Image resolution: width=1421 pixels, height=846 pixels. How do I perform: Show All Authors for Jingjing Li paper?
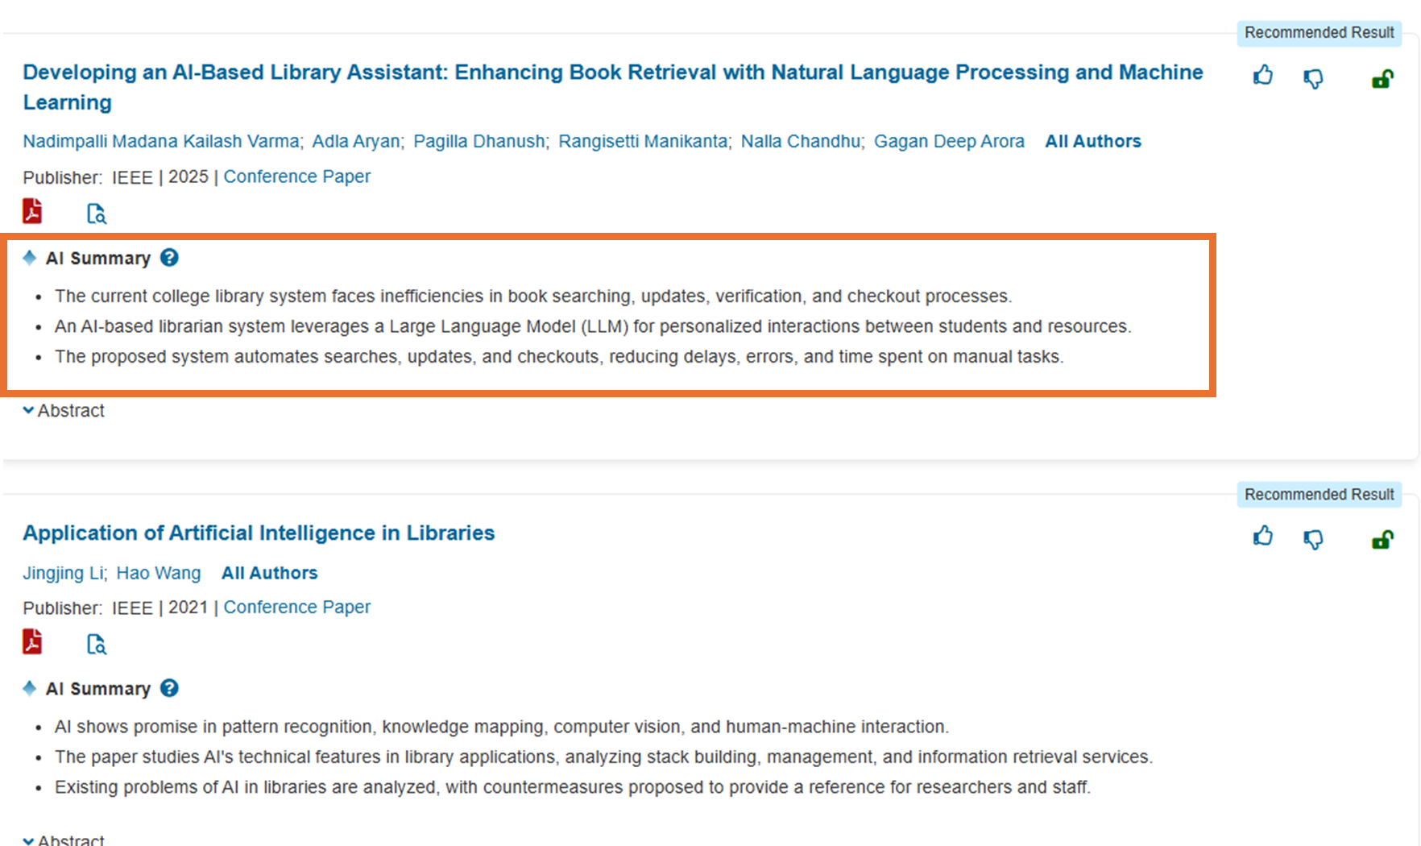269,574
